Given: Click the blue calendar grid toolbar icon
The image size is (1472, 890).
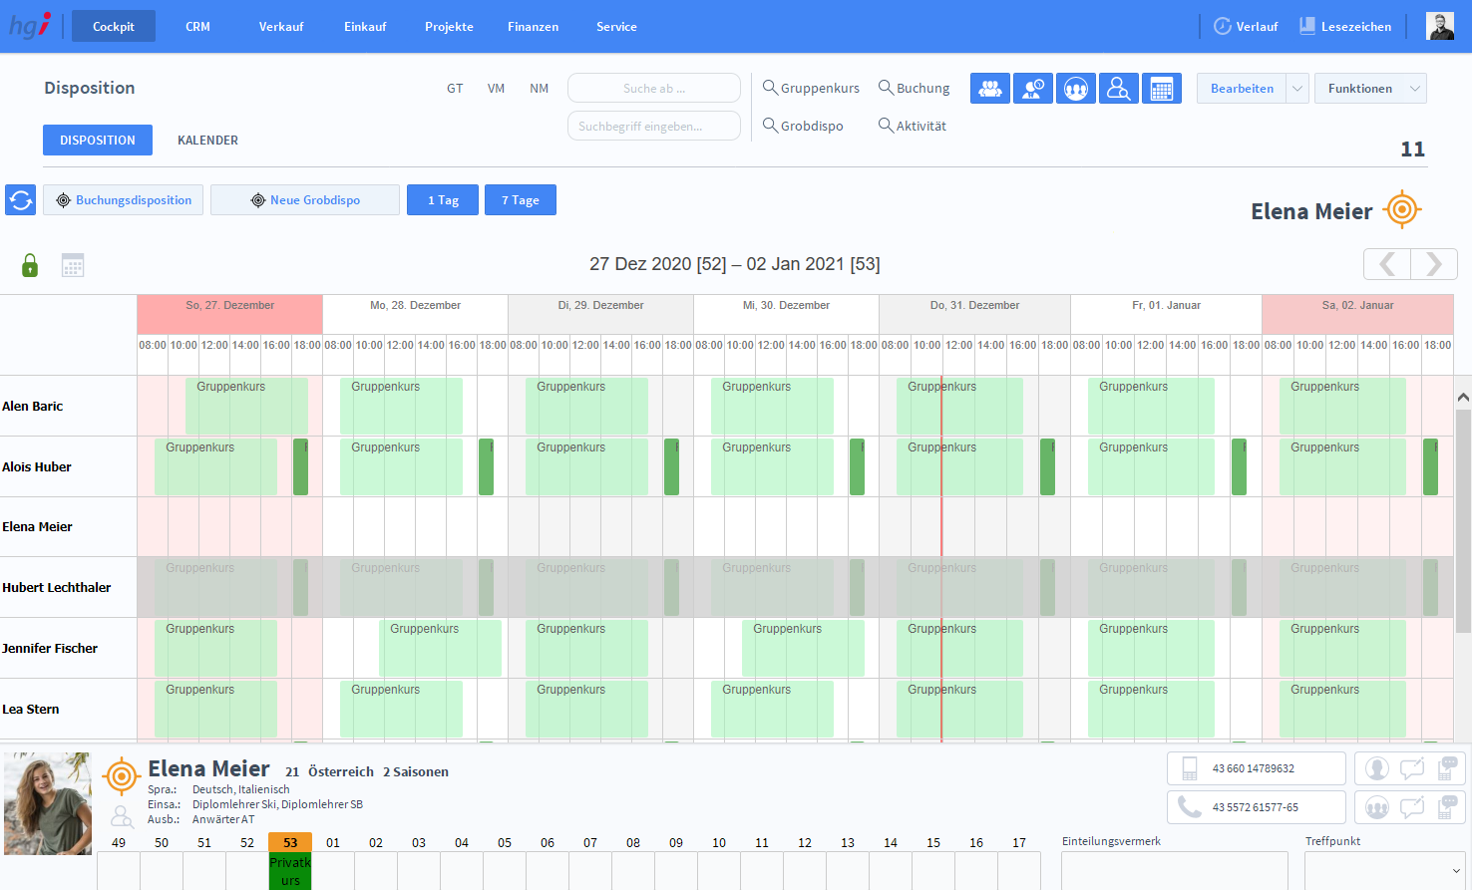Looking at the screenshot, I should [x=1161, y=89].
